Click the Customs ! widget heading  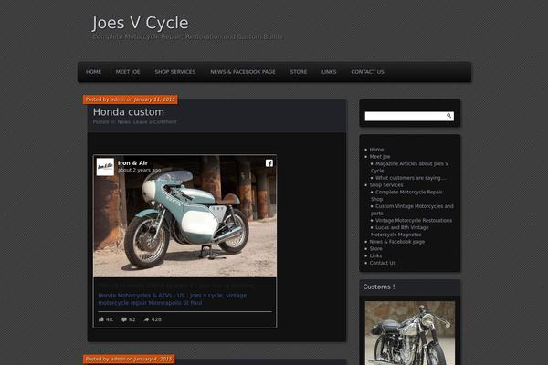379,287
